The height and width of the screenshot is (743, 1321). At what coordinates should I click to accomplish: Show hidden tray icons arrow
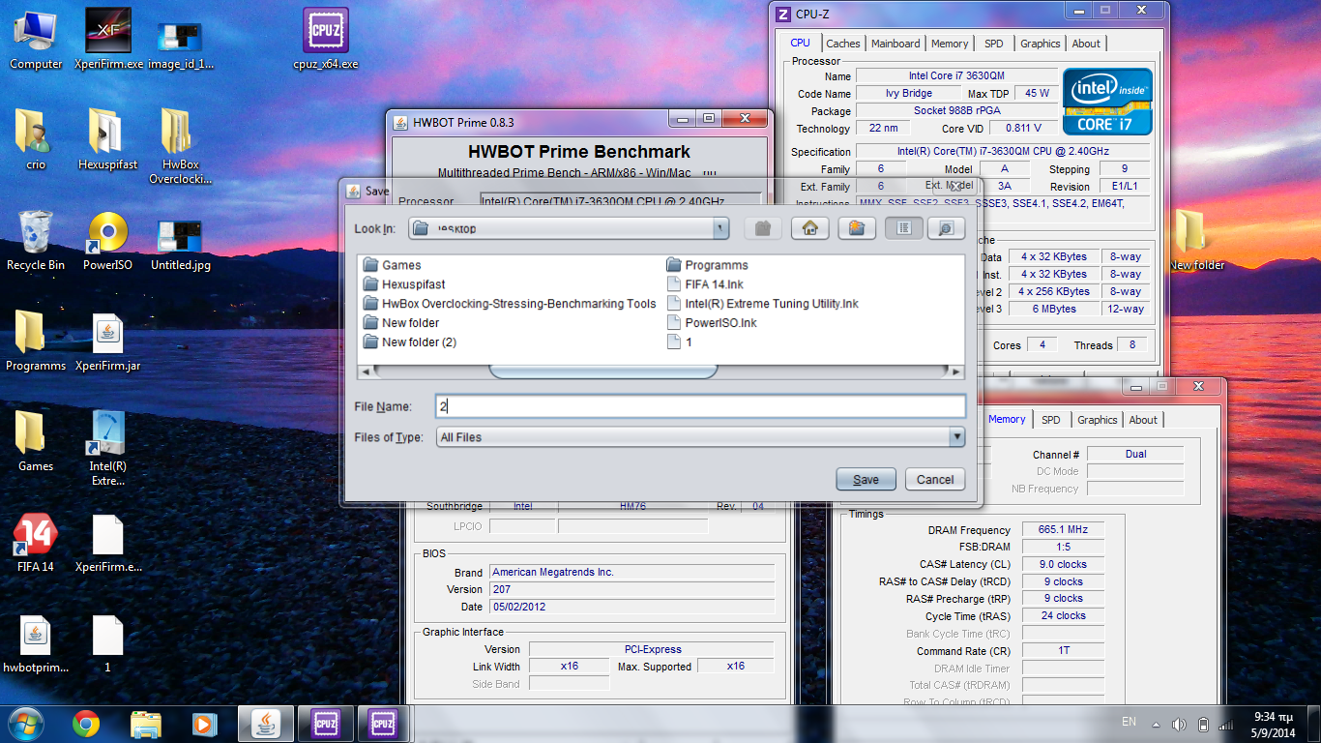pos(1156,725)
